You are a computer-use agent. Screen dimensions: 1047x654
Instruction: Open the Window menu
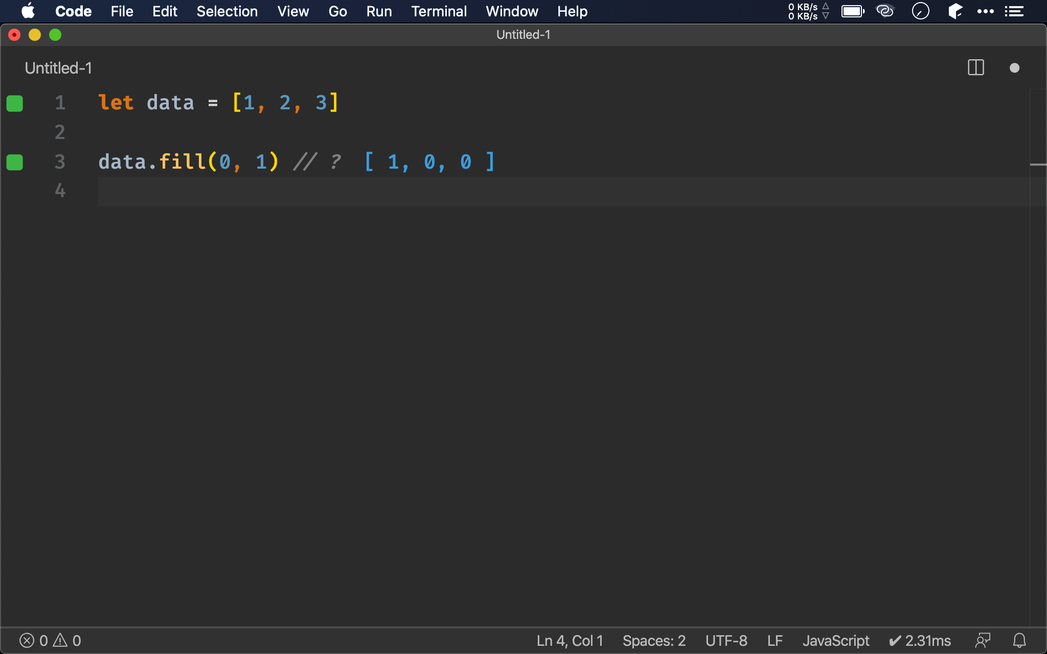tap(512, 11)
